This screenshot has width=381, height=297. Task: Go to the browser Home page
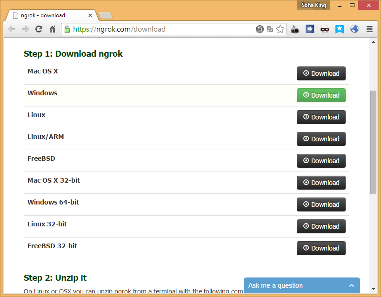pos(52,29)
